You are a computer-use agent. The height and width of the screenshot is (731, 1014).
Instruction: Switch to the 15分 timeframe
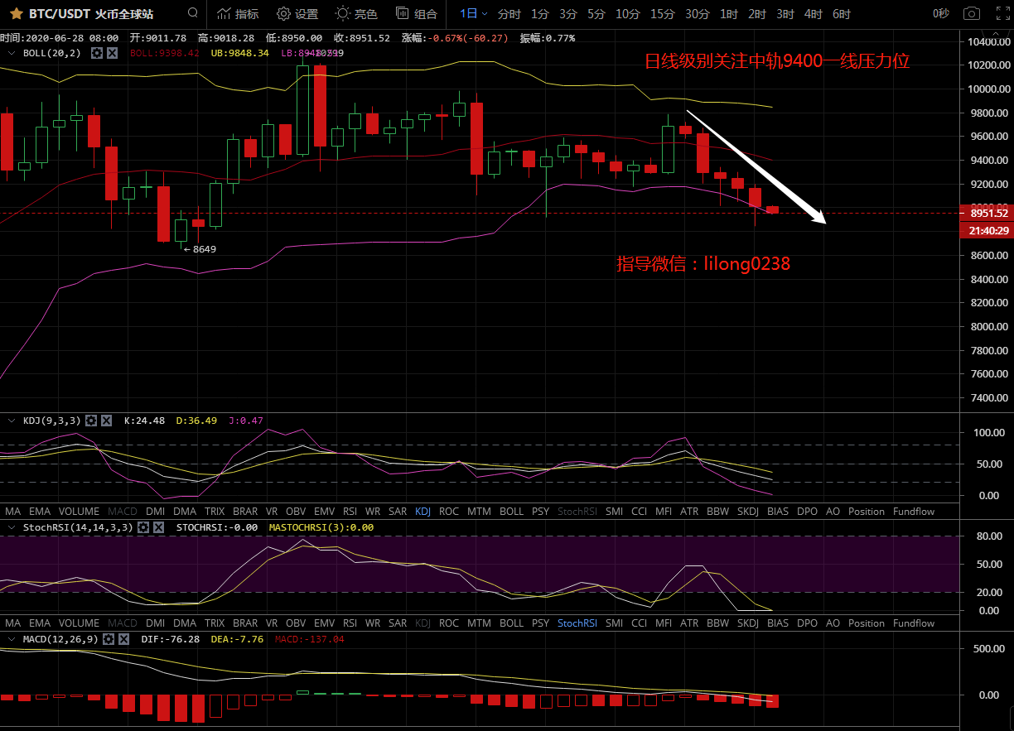(662, 14)
